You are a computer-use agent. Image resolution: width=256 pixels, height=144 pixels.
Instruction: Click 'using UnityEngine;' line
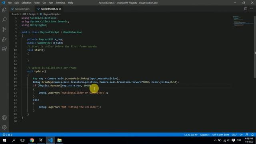click(x=34, y=25)
